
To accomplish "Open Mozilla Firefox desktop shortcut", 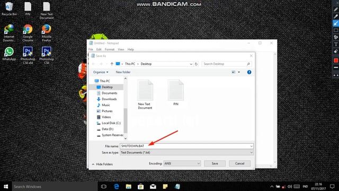I will [47, 33].
